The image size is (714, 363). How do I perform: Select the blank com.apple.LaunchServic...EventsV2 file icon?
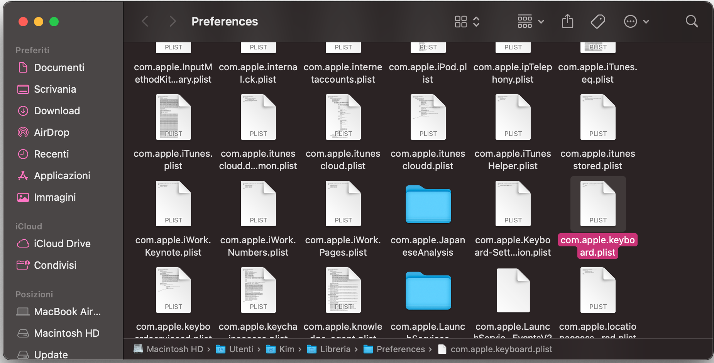click(513, 290)
